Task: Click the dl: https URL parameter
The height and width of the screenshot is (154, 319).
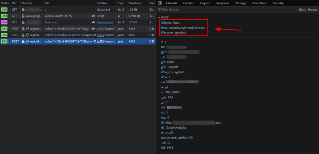Action: [x=191, y=123]
